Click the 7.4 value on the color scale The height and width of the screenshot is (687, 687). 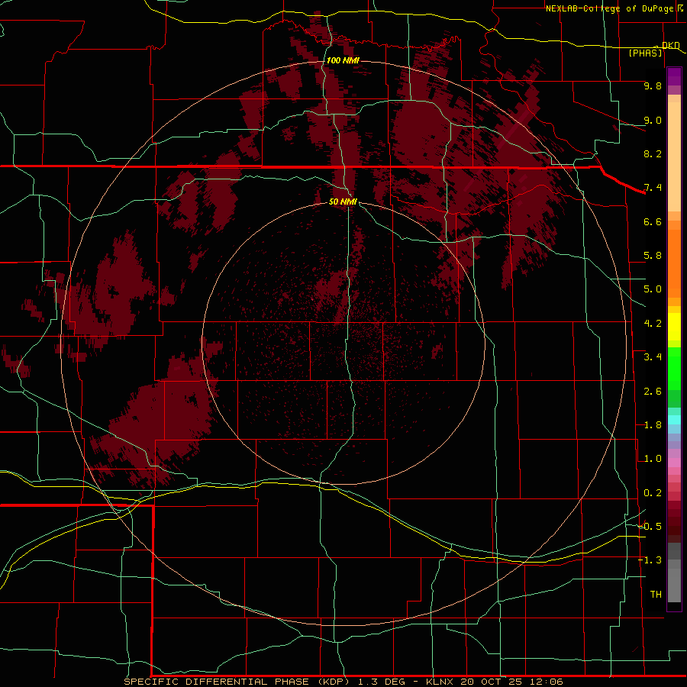pos(653,188)
